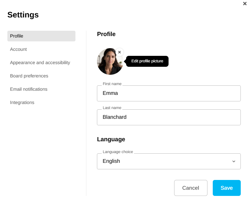Click the Settings dialog title
Viewport: 249px width, 203px height.
point(23,15)
